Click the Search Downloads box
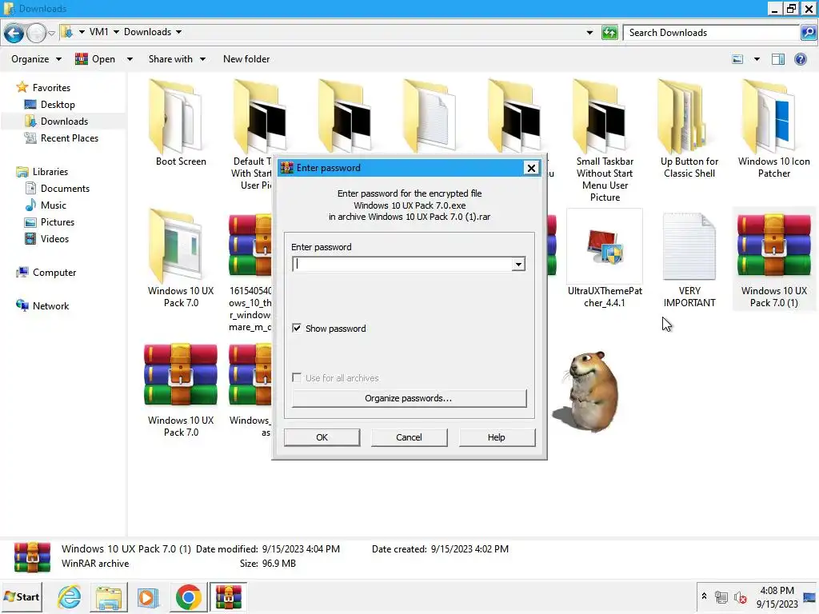The image size is (819, 614). 711,32
